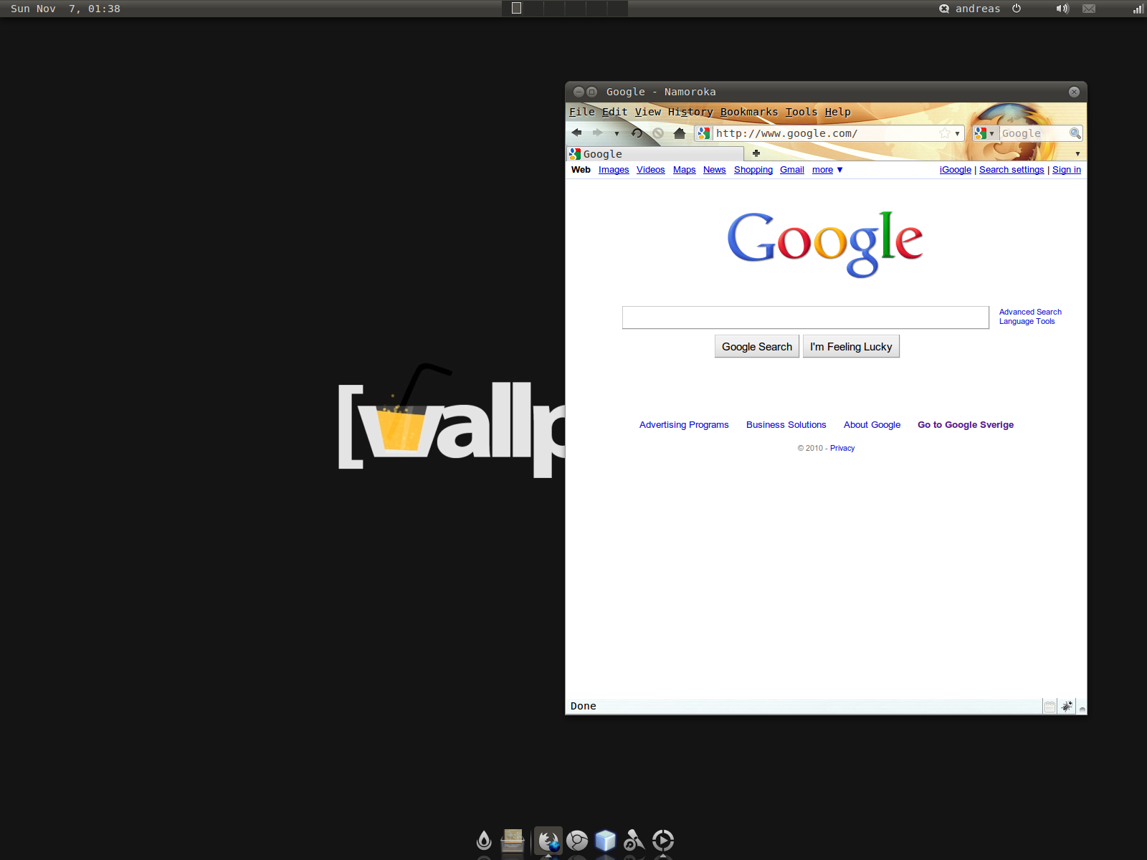Open the list all tabs dropdown

click(x=1077, y=154)
